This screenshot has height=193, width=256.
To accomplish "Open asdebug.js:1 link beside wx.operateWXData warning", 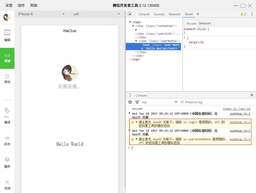I will point(240,139).
